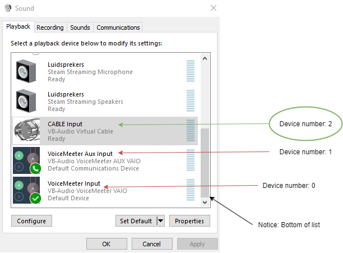
Task: Open the Sounds tab
Action: click(x=80, y=27)
